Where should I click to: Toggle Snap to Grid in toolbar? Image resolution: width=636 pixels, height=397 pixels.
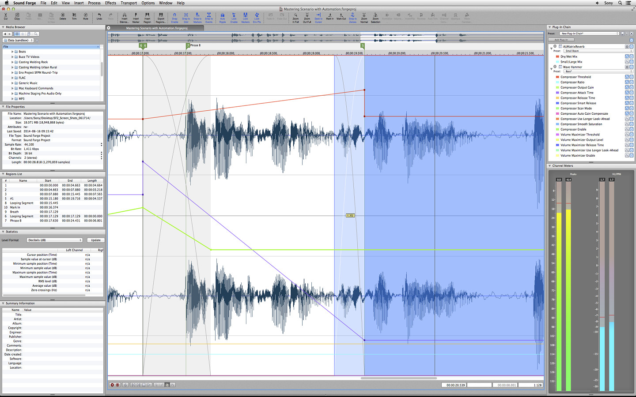click(186, 16)
